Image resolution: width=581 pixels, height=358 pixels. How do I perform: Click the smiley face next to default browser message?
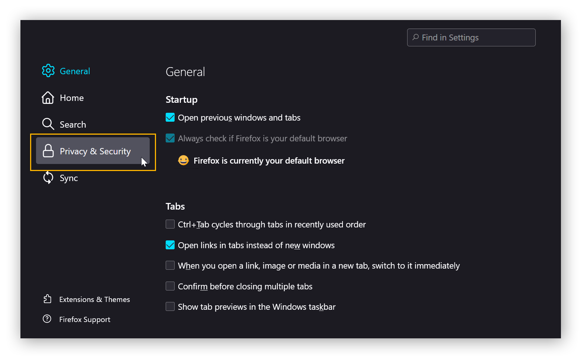184,160
